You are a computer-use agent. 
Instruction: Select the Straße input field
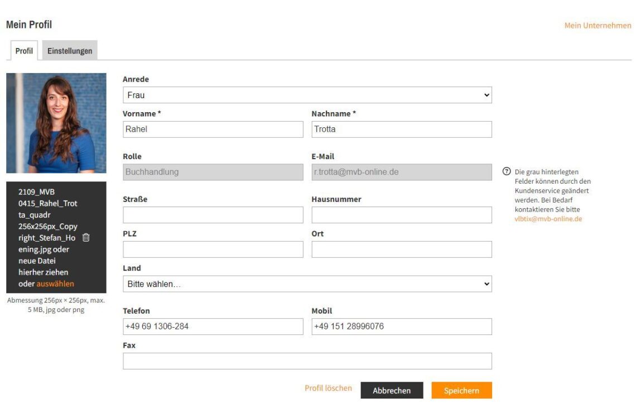[213, 215]
